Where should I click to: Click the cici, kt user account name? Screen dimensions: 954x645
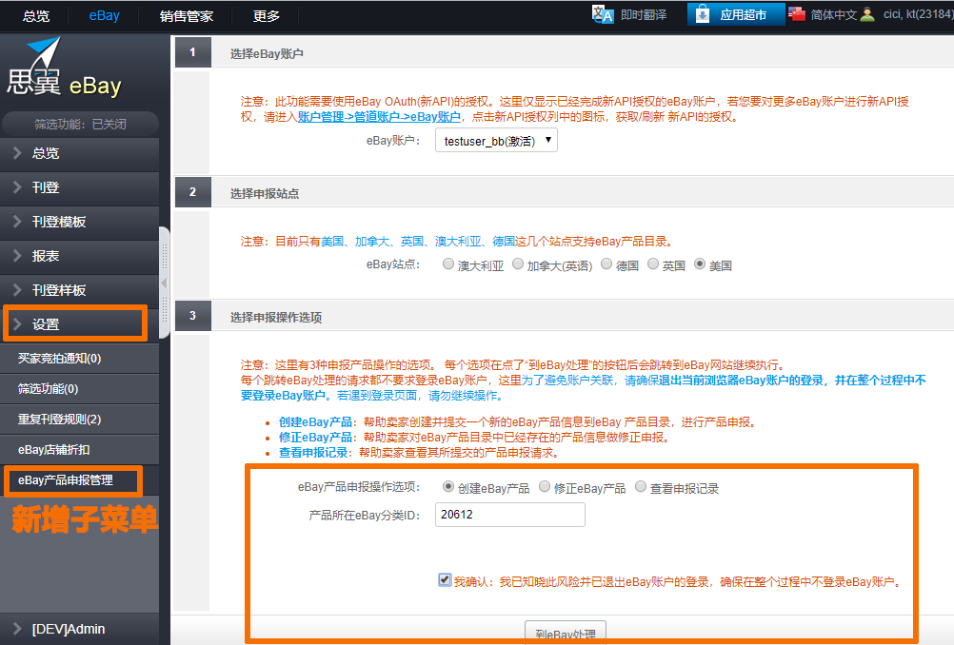click(918, 14)
